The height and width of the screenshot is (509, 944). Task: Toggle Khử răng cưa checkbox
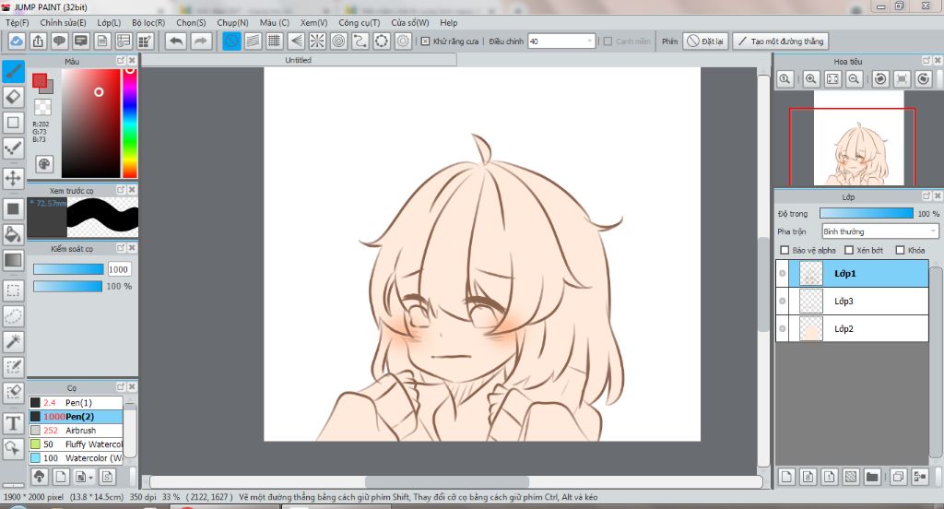[425, 41]
